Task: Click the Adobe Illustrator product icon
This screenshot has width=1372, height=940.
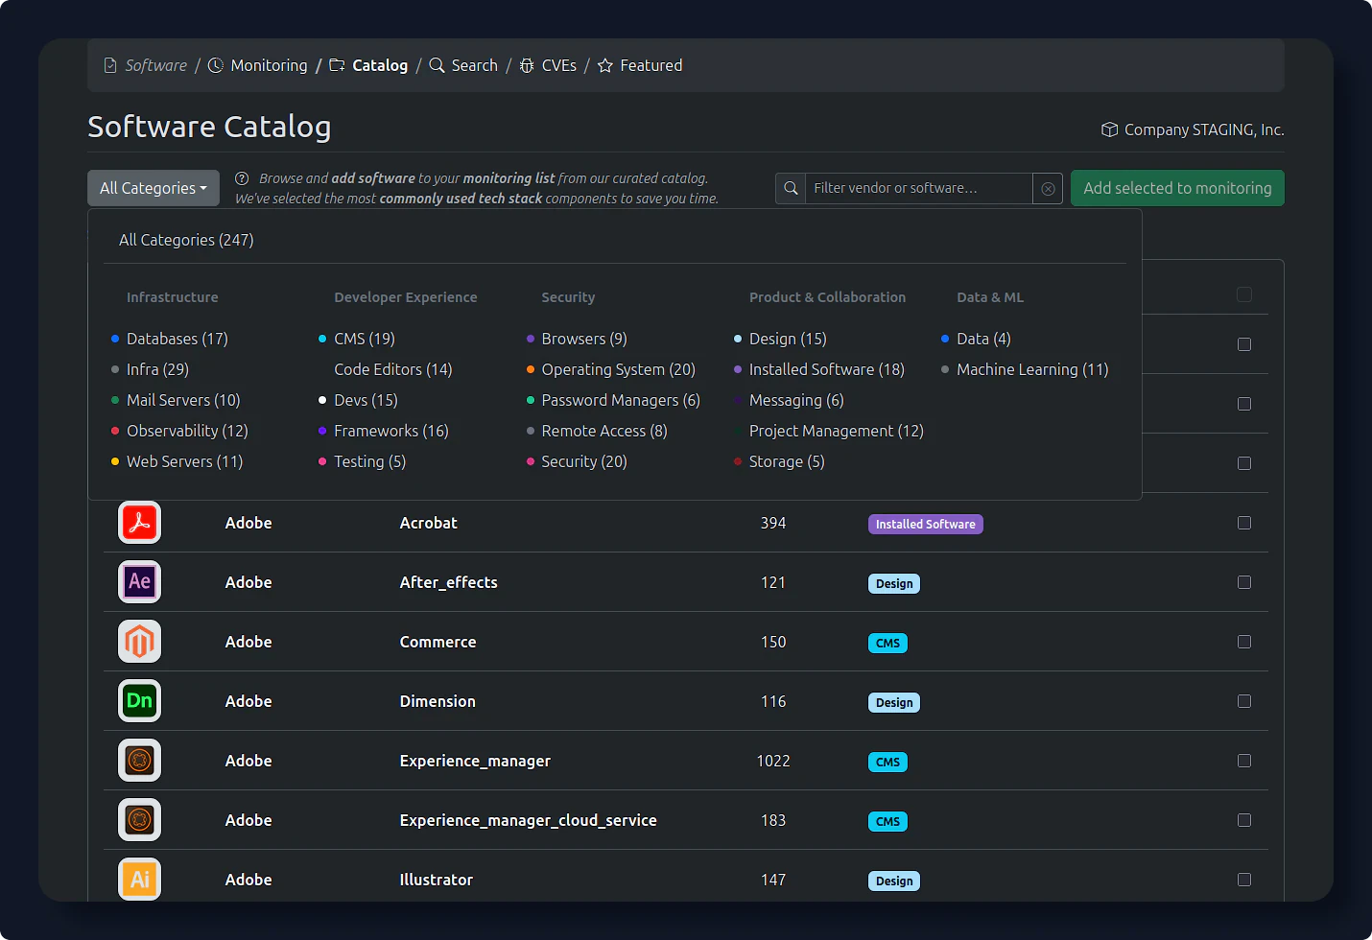Action: click(140, 880)
